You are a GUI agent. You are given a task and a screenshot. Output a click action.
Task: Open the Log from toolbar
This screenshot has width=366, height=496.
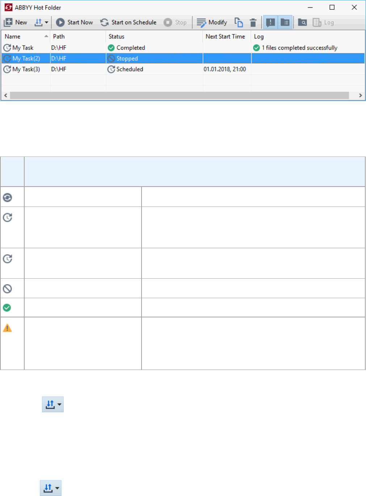coord(323,22)
